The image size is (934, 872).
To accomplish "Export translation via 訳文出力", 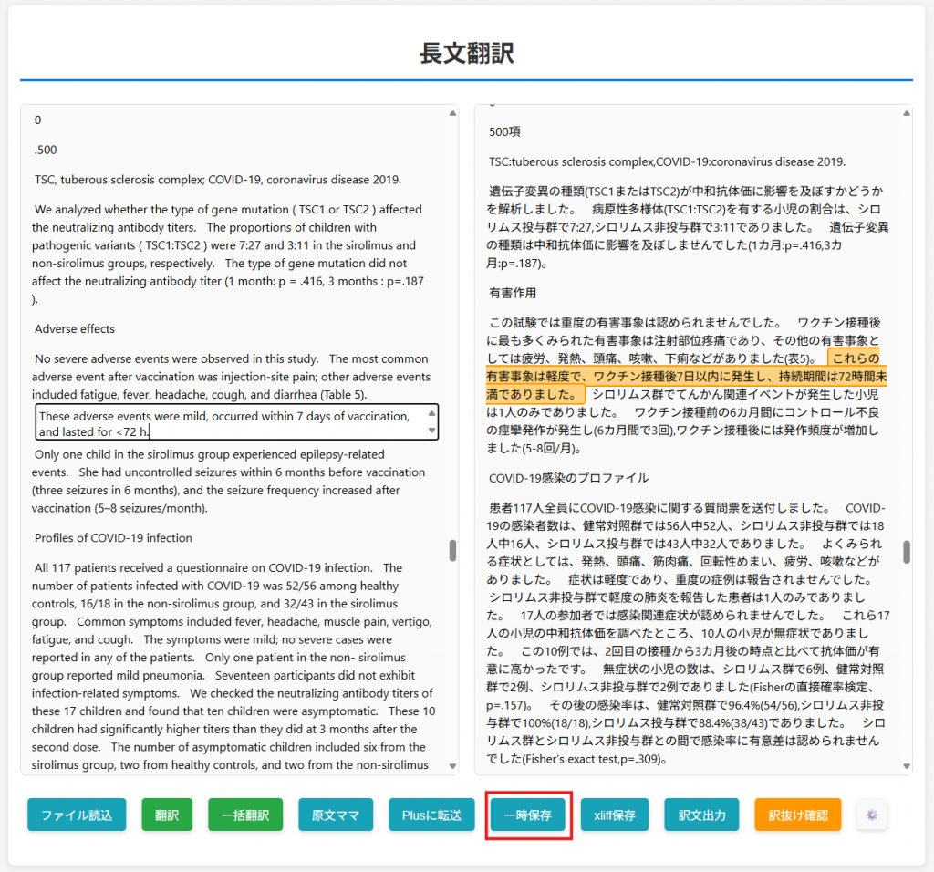I will [701, 815].
